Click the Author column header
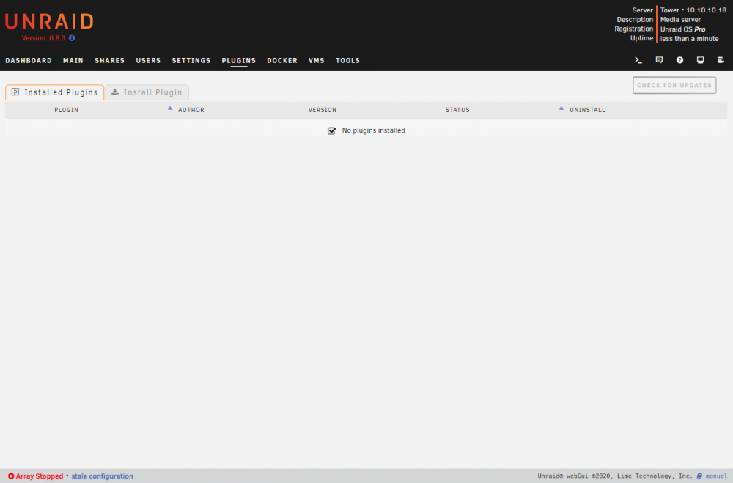Screen dimensions: 733x483 191,110
